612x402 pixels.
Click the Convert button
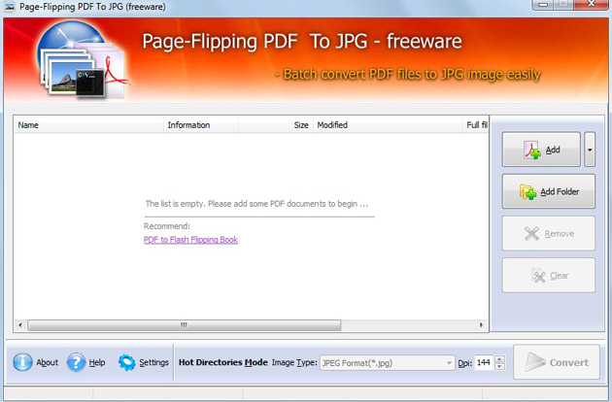[557, 362]
